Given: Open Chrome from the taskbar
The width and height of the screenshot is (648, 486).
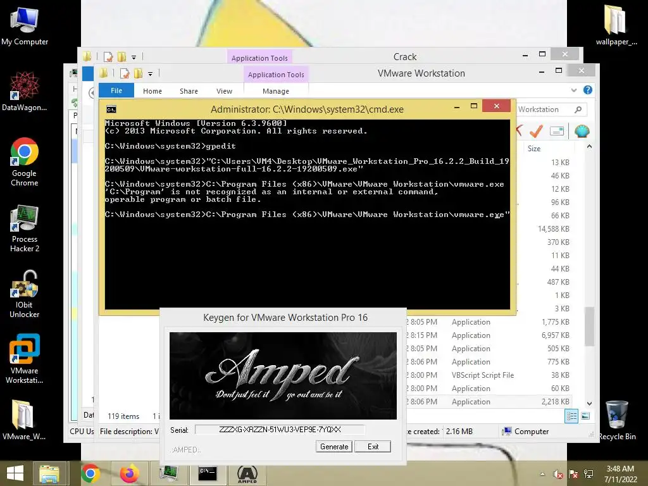Looking at the screenshot, I should click(90, 473).
